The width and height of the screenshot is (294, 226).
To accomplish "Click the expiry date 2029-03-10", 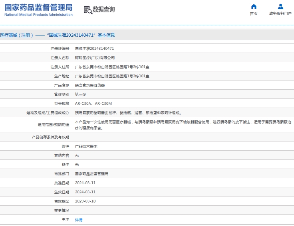I will coord(85,201).
